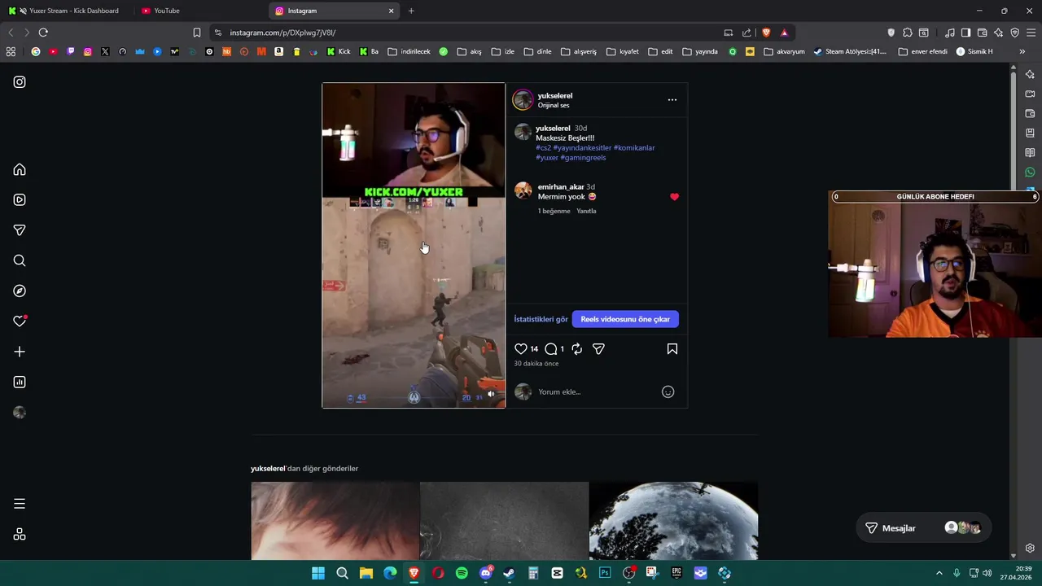
Task: Reply to comment with Yanıtla
Action: click(586, 211)
